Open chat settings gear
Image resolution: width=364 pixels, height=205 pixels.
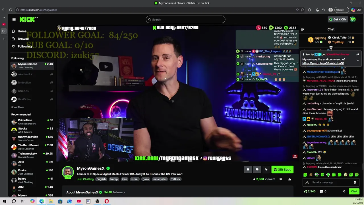[x=344, y=191]
